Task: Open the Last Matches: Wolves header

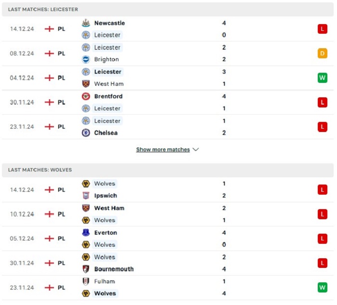Action: pyautogui.click(x=168, y=170)
